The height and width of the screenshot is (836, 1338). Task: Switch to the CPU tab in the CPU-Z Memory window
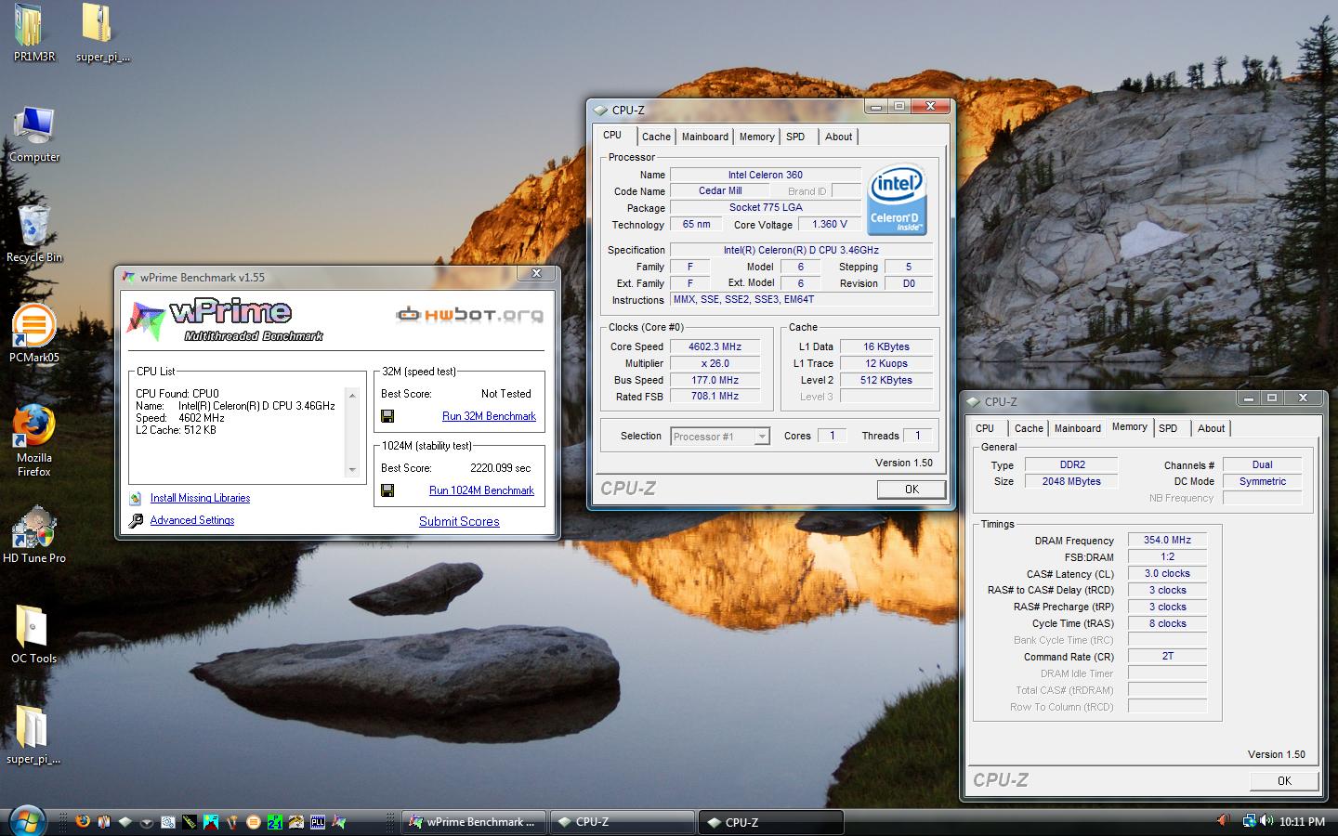click(985, 428)
